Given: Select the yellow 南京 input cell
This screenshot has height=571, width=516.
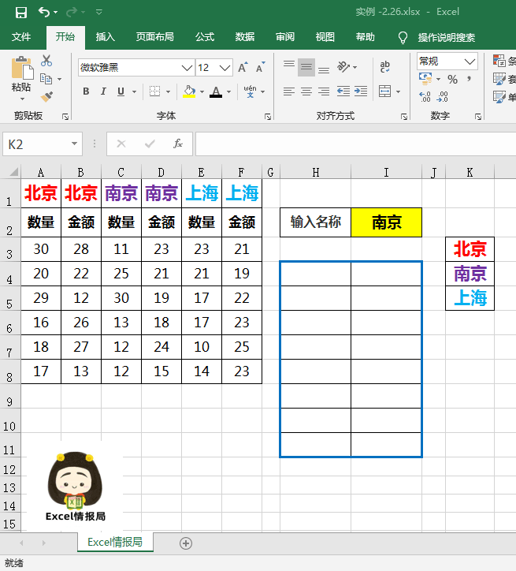Looking at the screenshot, I should point(386,223).
